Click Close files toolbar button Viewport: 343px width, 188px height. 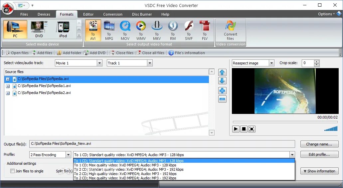point(122,53)
